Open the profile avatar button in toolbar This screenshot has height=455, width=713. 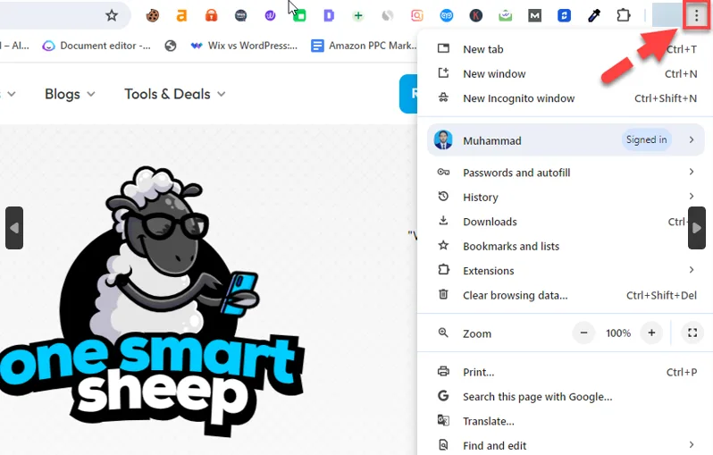pyautogui.click(x=667, y=15)
